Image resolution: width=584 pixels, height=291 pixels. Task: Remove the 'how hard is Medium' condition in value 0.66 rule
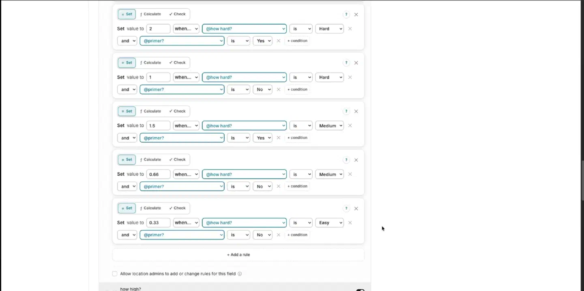coord(350,174)
